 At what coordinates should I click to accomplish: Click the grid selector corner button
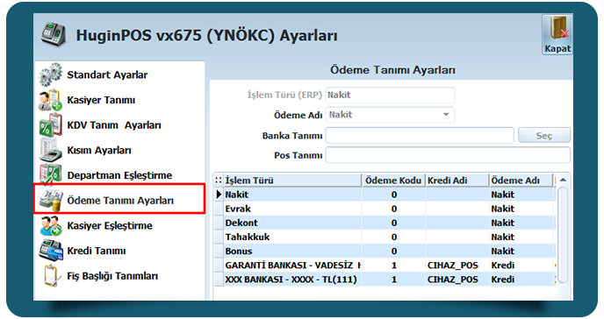(219, 181)
